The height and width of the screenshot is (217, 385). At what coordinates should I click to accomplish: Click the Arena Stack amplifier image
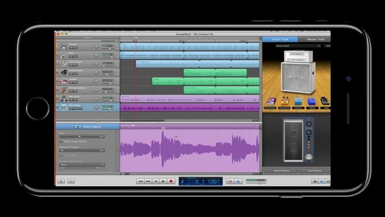click(296, 72)
